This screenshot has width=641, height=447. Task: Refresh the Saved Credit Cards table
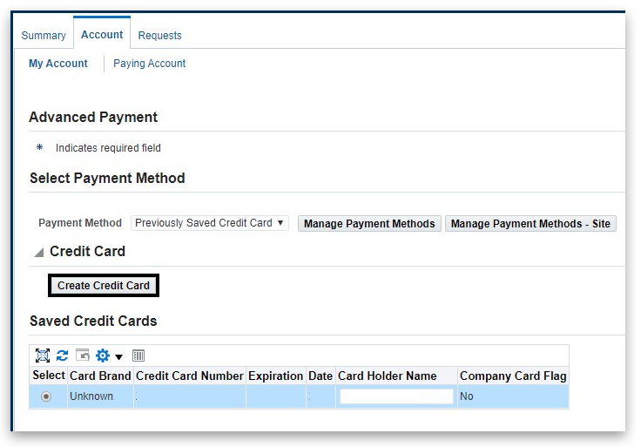click(x=62, y=356)
